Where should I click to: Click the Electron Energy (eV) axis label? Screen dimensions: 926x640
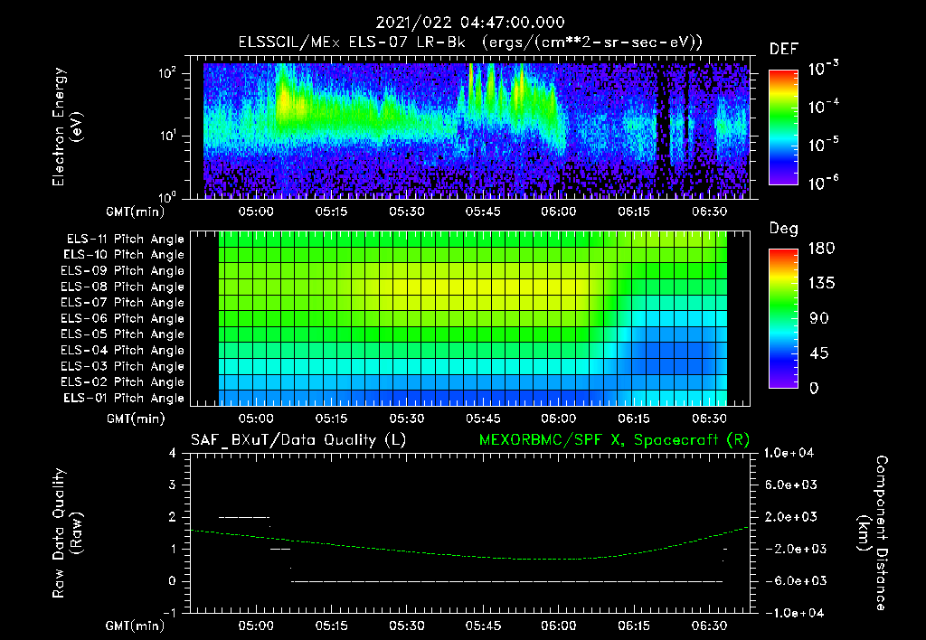(67, 127)
